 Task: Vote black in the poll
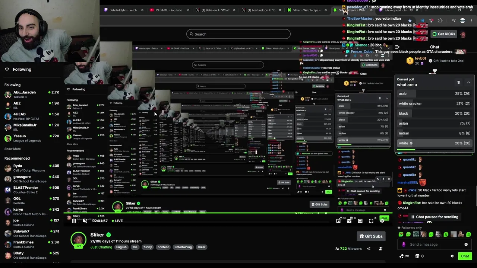click(x=435, y=114)
